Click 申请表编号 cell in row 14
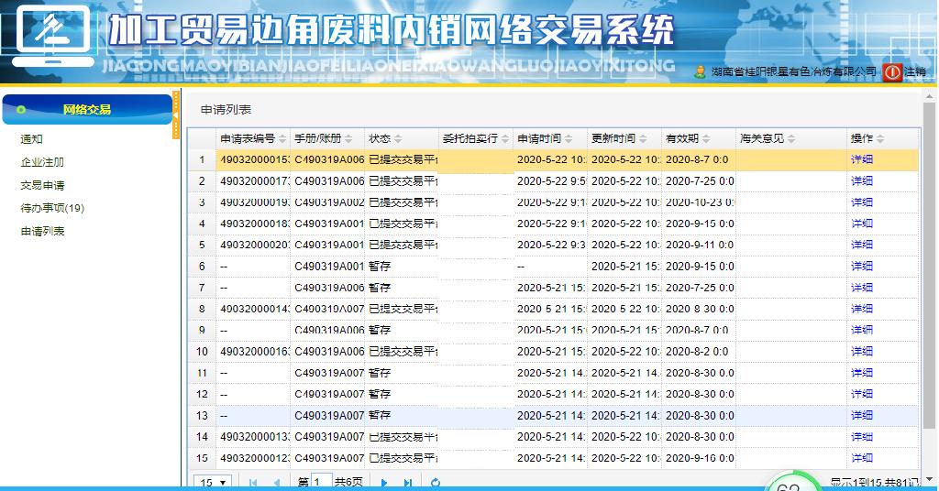The image size is (939, 491). coord(254,437)
